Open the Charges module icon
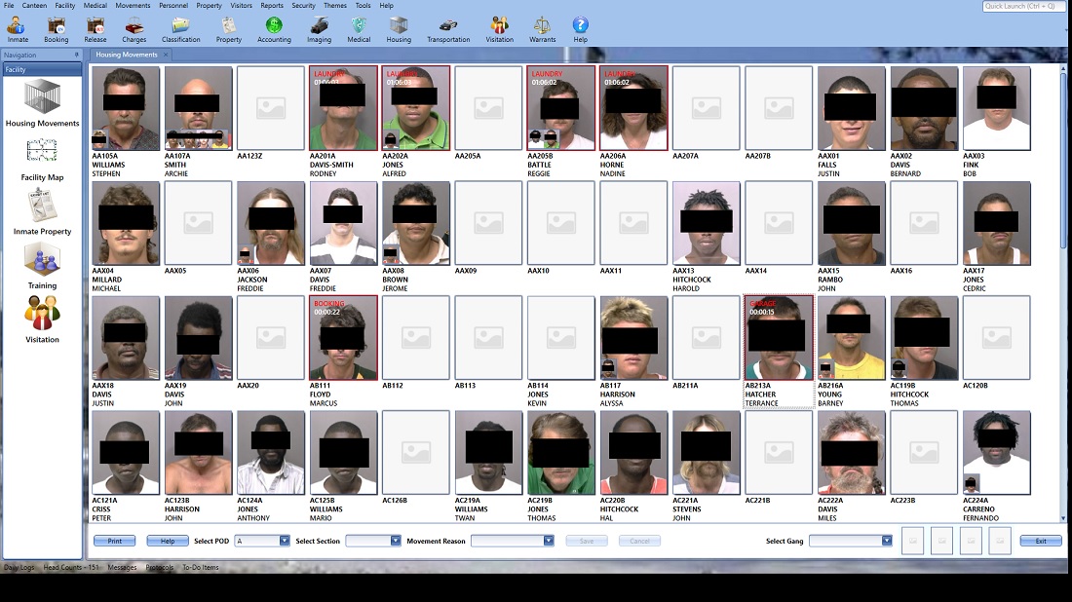This screenshot has width=1072, height=602. click(x=134, y=29)
